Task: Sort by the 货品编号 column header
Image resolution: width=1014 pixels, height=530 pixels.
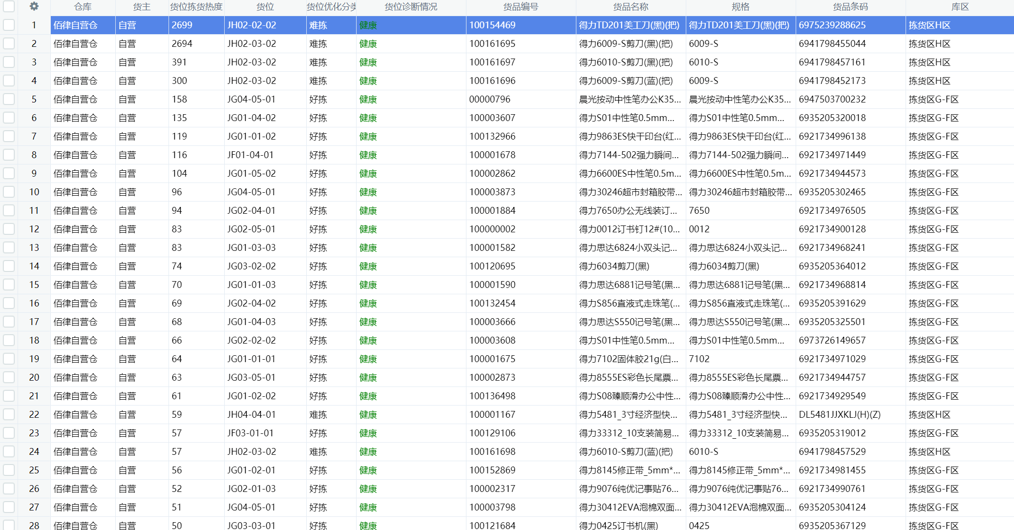Action: pos(521,7)
